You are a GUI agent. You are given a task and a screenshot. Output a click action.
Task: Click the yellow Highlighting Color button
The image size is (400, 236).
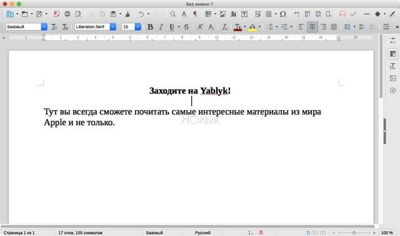[252, 27]
